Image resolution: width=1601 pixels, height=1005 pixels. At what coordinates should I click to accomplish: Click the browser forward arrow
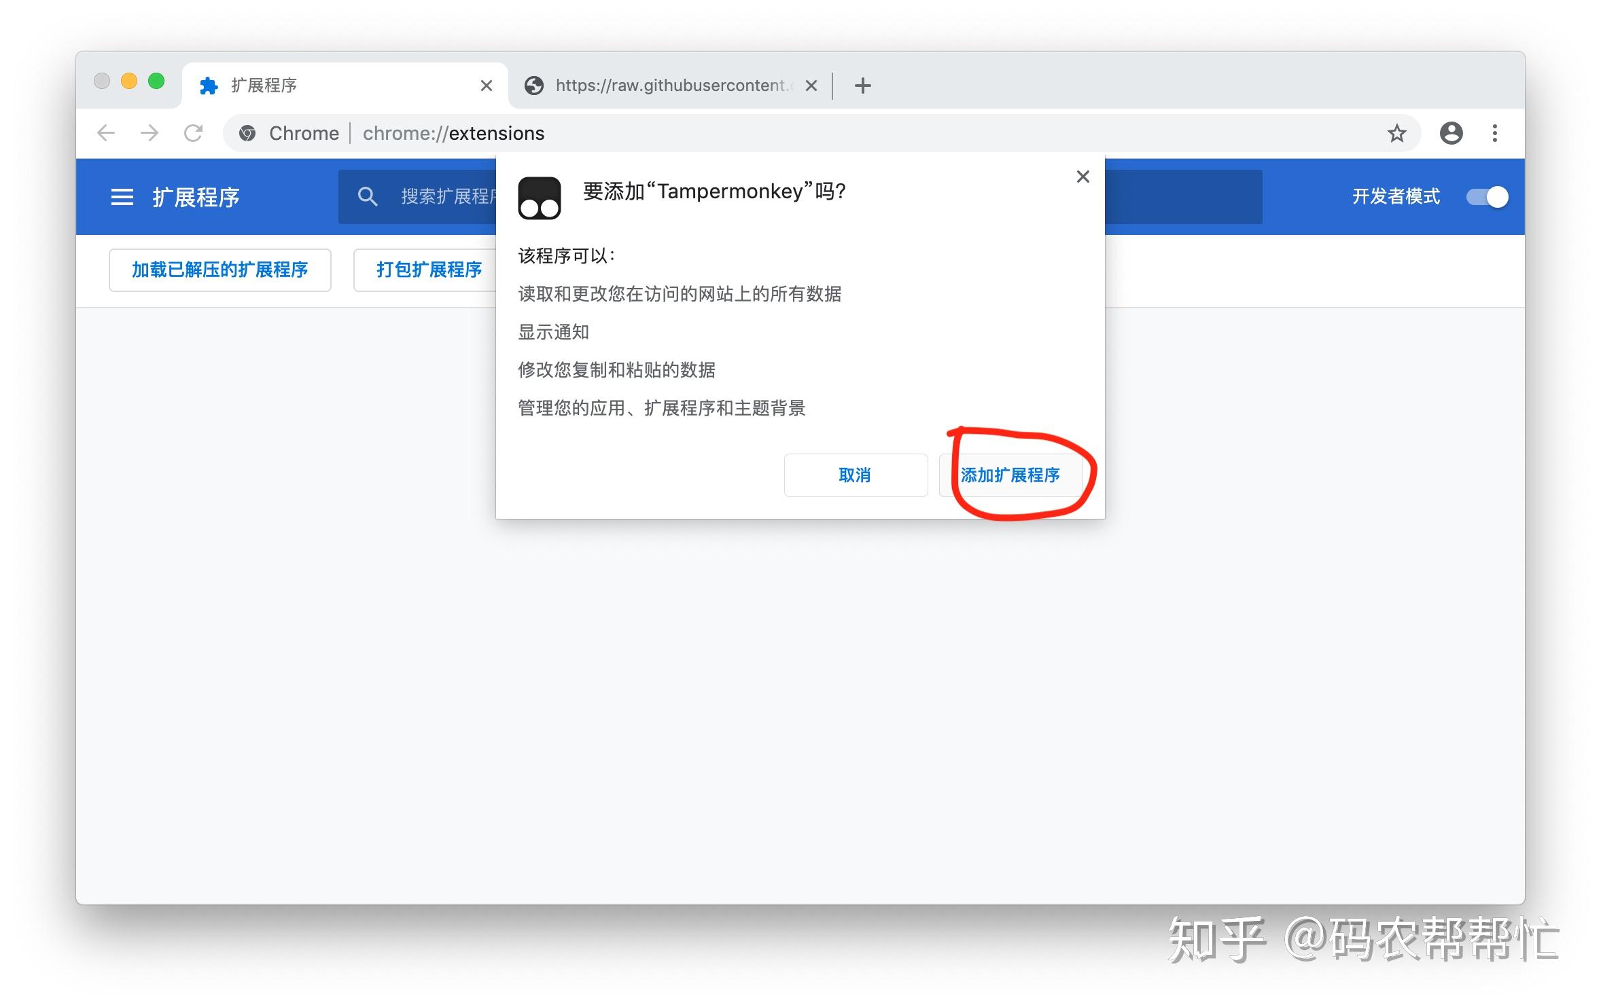(149, 133)
